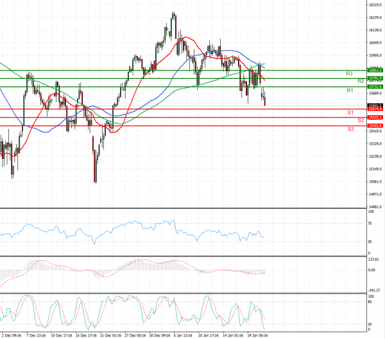The image size is (385, 339).
Task: Click the S3 support label
Action: point(350,129)
